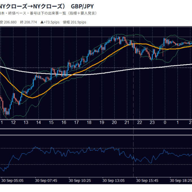Click hour label 19 on time axis
The image size is (192, 192).
(102, 123)
